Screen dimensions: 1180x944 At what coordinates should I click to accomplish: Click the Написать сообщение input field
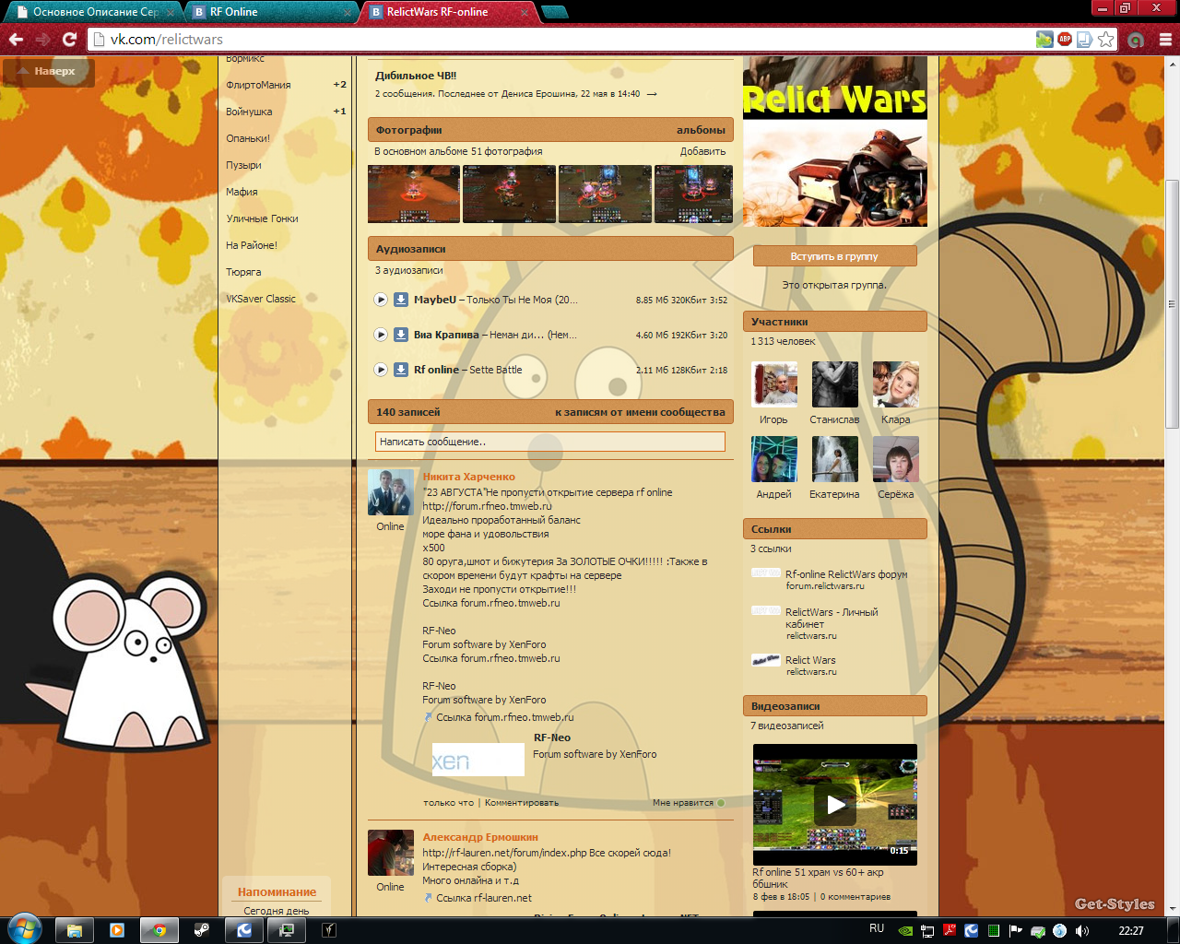tap(550, 442)
